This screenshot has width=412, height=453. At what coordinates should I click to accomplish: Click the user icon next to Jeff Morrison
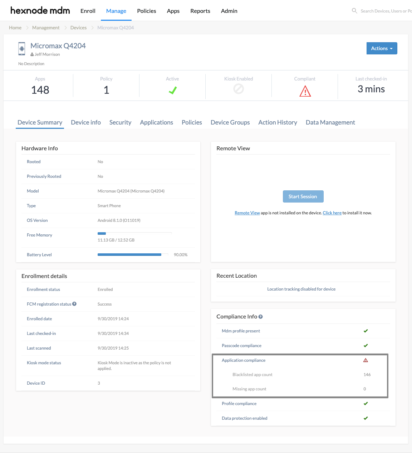pos(32,54)
